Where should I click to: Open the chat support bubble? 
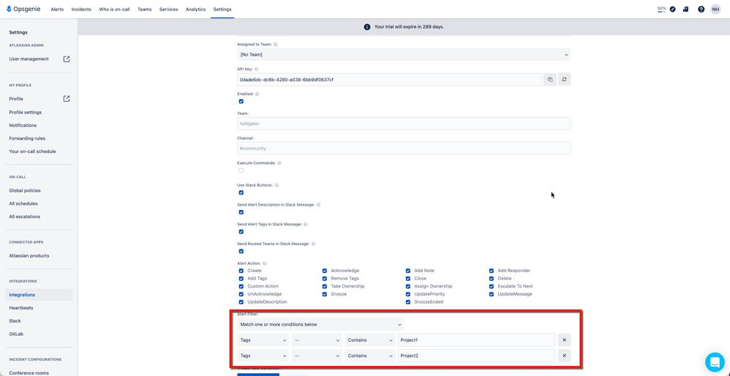coord(715,361)
